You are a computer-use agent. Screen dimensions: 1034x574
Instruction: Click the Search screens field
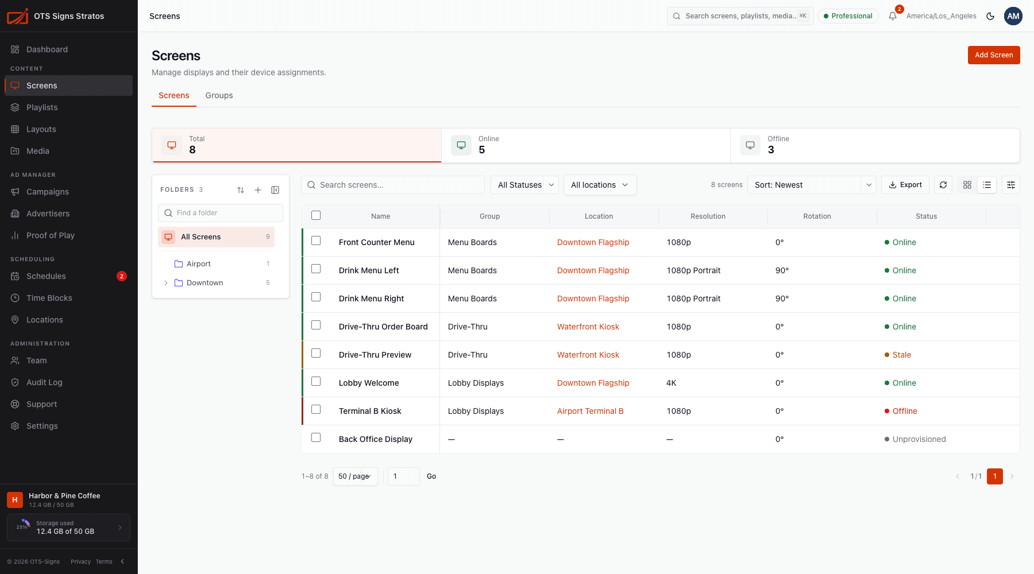pos(393,185)
